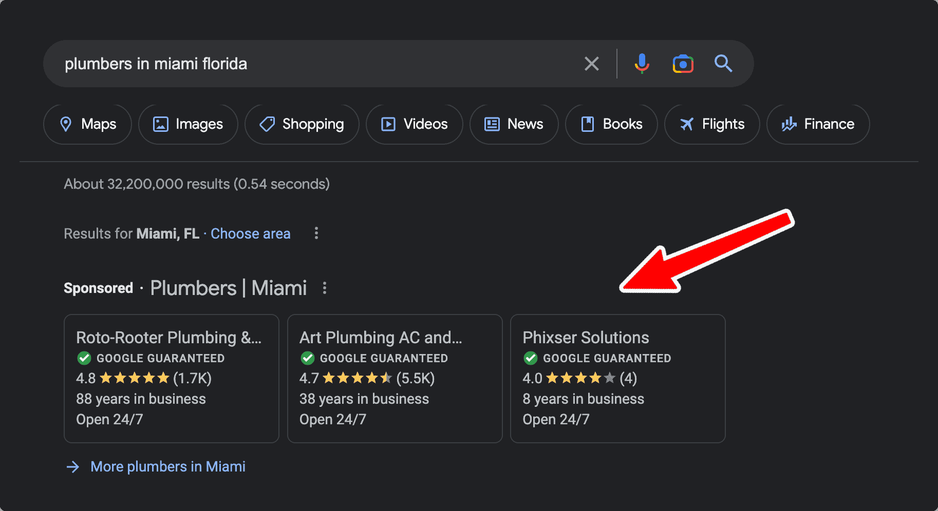Screen dimensions: 938x511
Task: Clear the search query with the X icon
Action: click(592, 64)
